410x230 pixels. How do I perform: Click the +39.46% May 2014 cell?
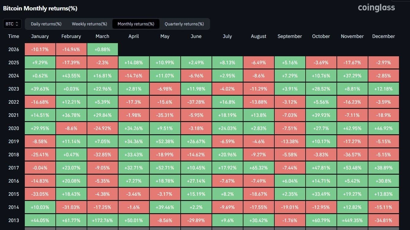pos(165,207)
